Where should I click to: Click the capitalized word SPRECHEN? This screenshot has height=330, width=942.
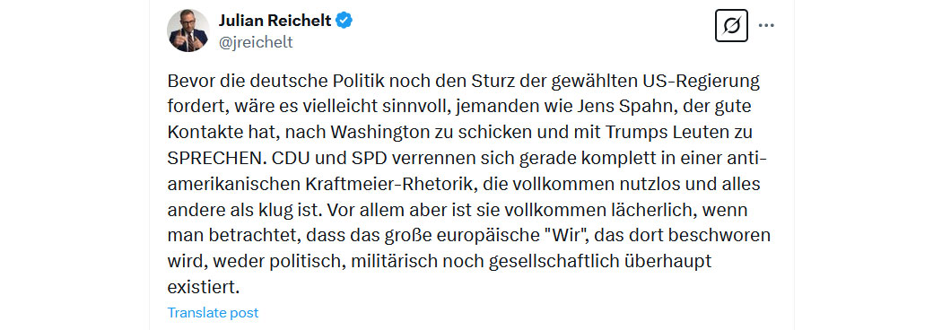click(x=216, y=160)
